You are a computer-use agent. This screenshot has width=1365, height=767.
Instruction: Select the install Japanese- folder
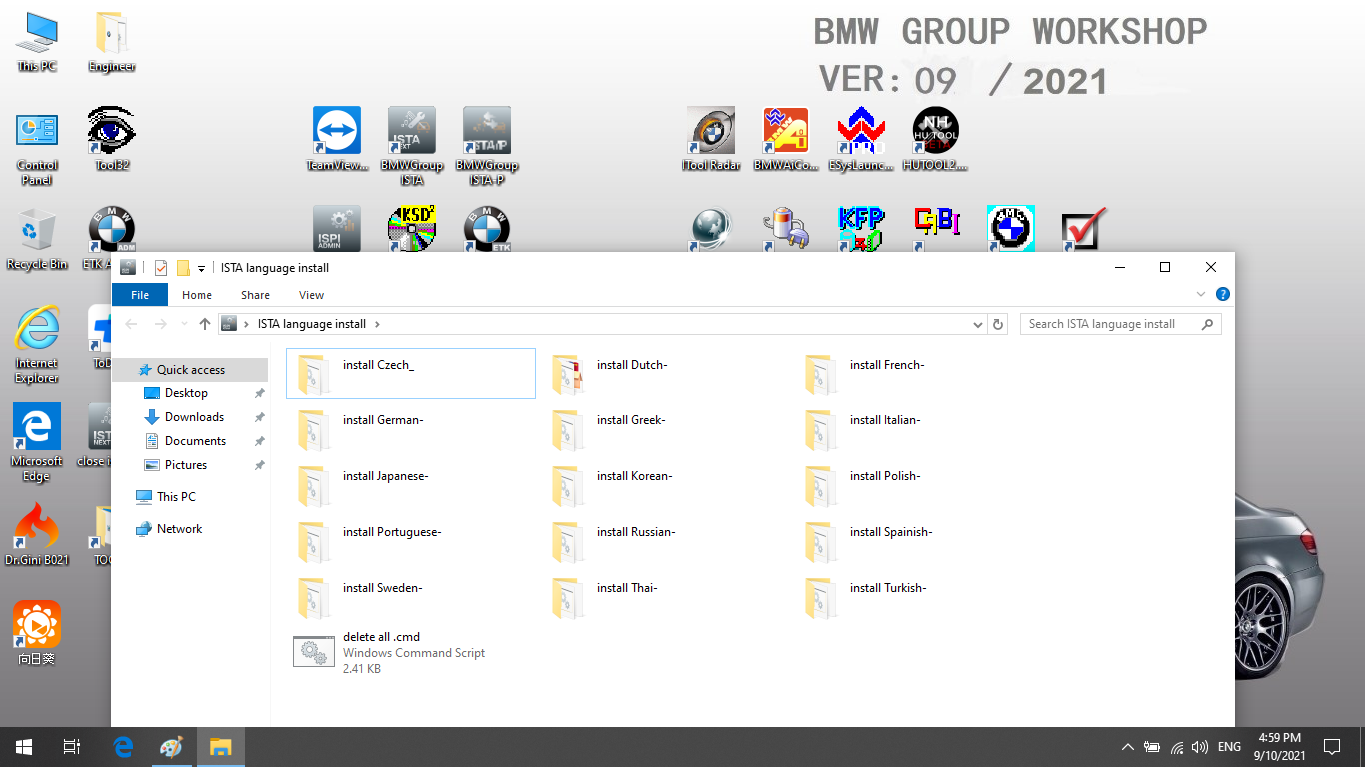pyautogui.click(x=411, y=485)
